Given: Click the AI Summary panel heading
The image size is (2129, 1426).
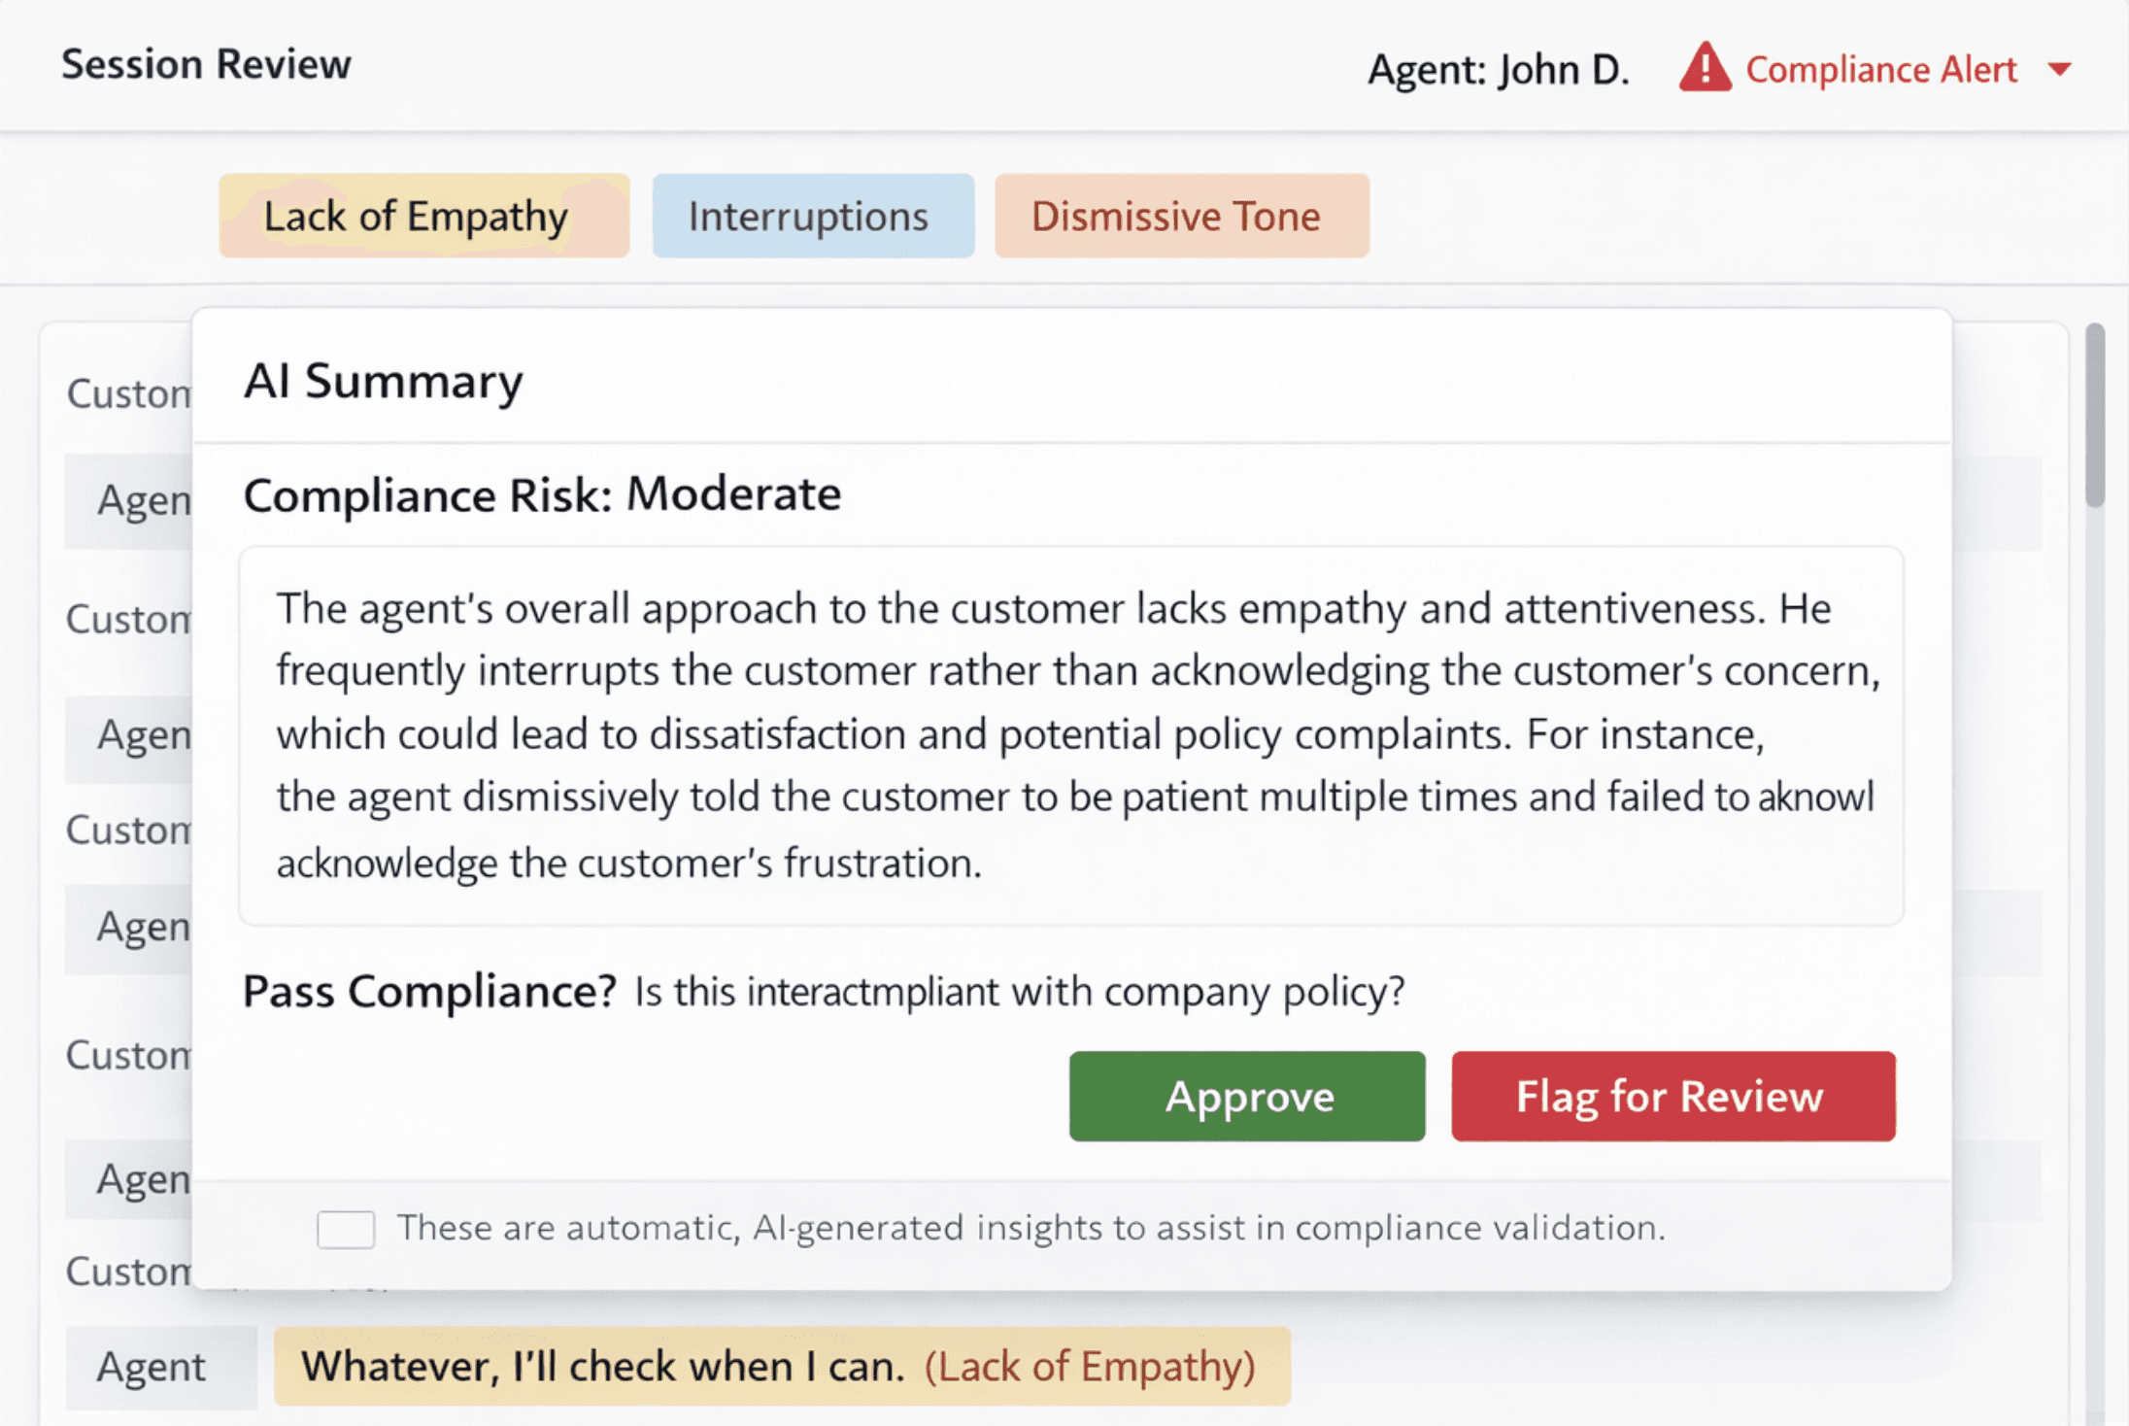Looking at the screenshot, I should coord(383,381).
